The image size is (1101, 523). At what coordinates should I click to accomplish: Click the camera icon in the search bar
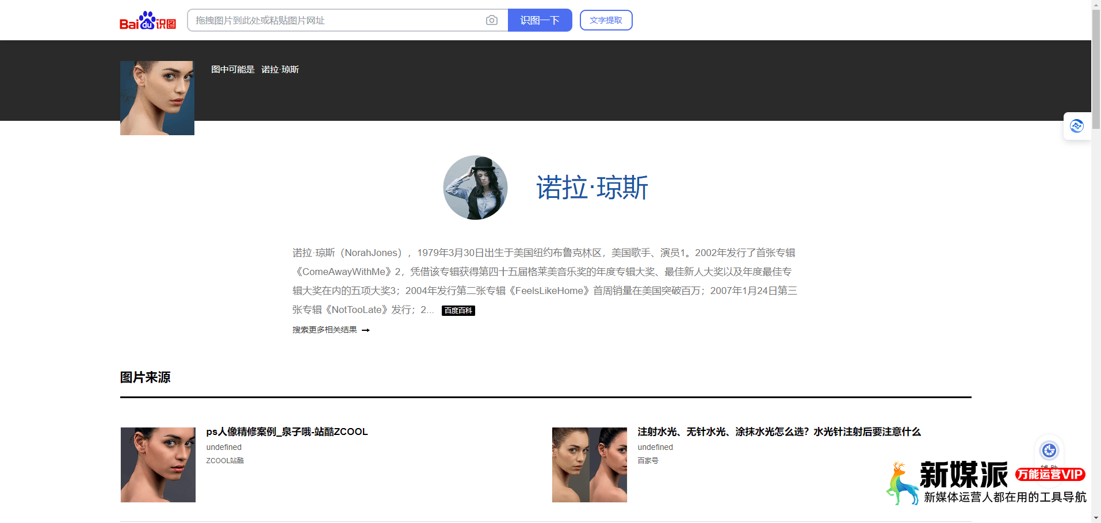point(492,20)
